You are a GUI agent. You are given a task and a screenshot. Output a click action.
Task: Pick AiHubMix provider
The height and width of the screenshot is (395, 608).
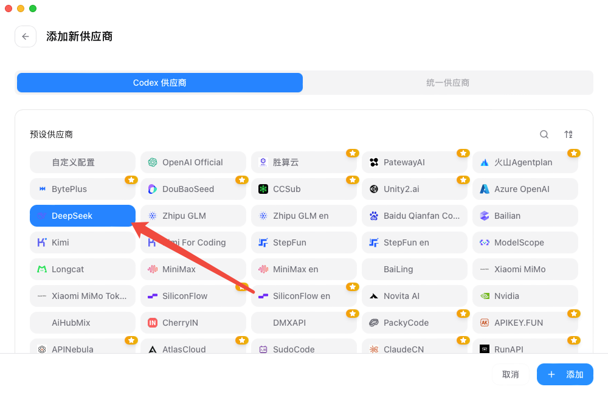coord(83,323)
